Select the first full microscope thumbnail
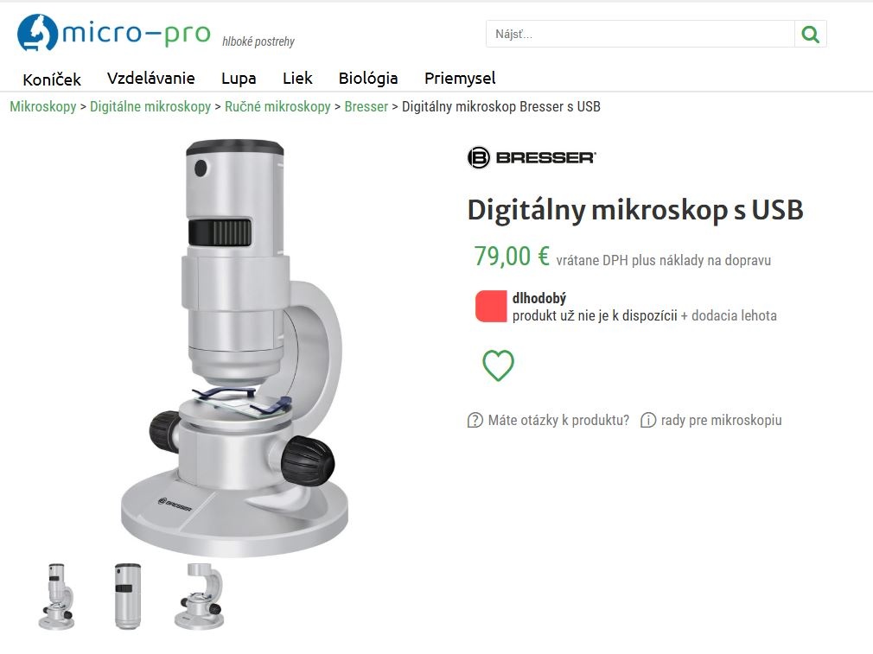This screenshot has width=873, height=654. 56,597
